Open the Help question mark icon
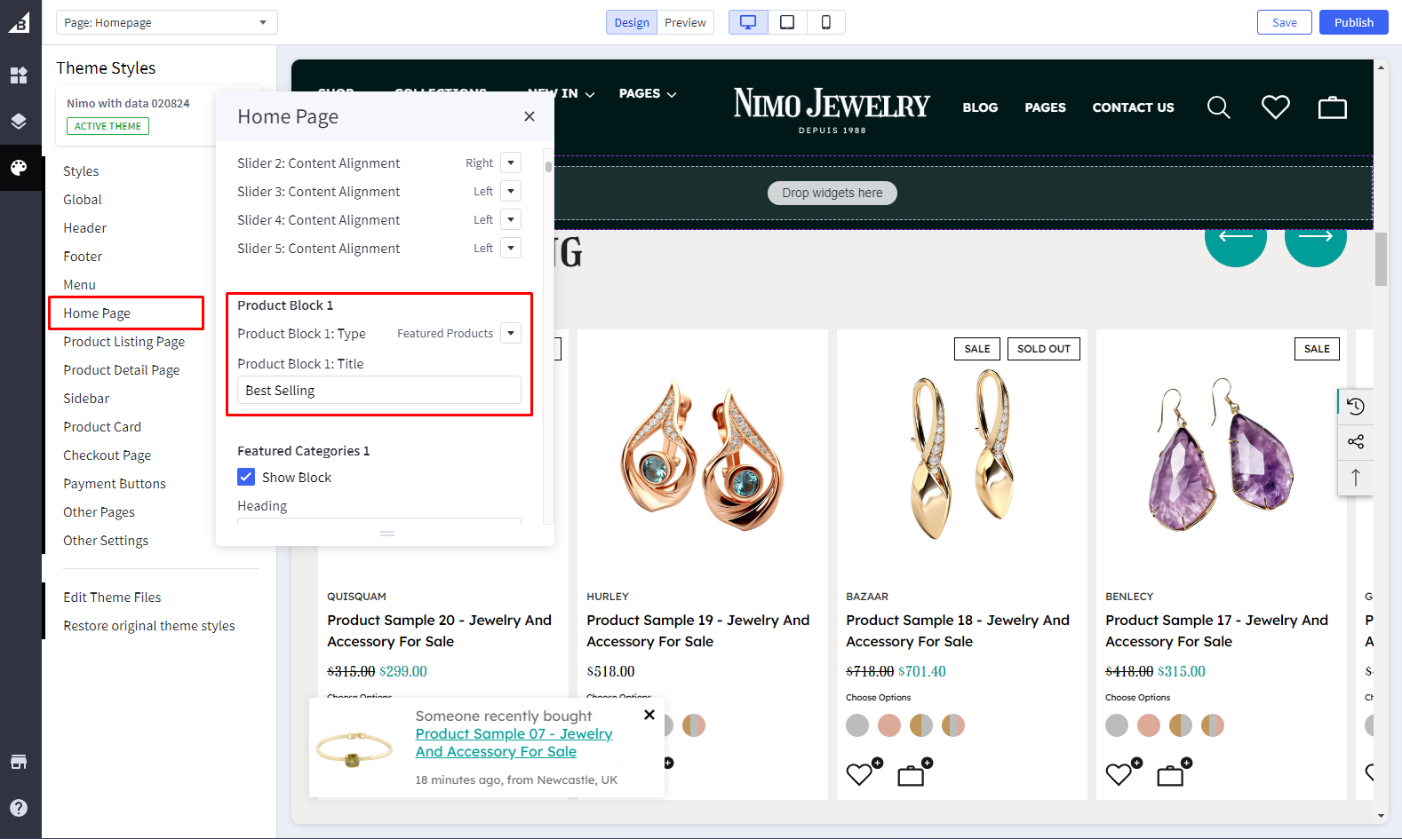The height and width of the screenshot is (839, 1402). [x=19, y=808]
